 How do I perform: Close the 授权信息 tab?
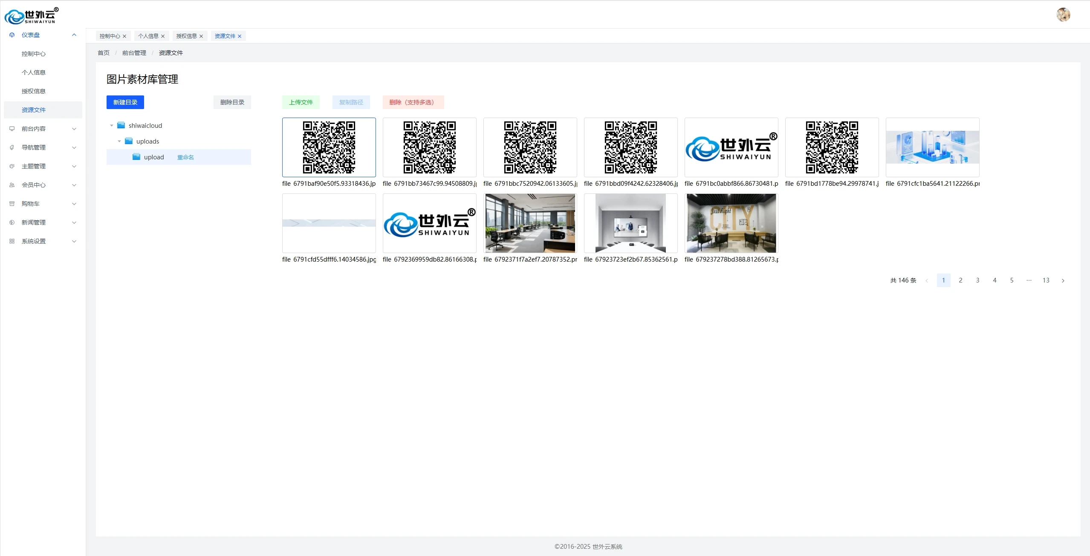pos(201,36)
